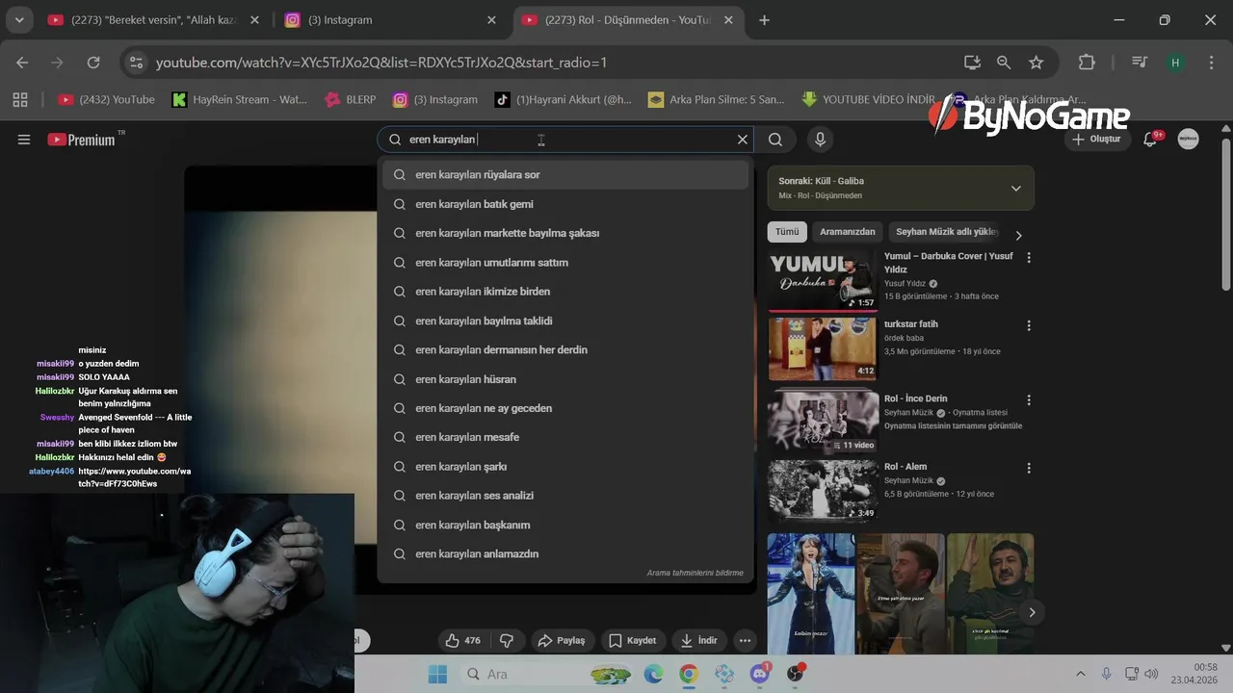The height and width of the screenshot is (693, 1233).
Task: Open the Chrome apps grid shortcut
Action: [x=20, y=99]
